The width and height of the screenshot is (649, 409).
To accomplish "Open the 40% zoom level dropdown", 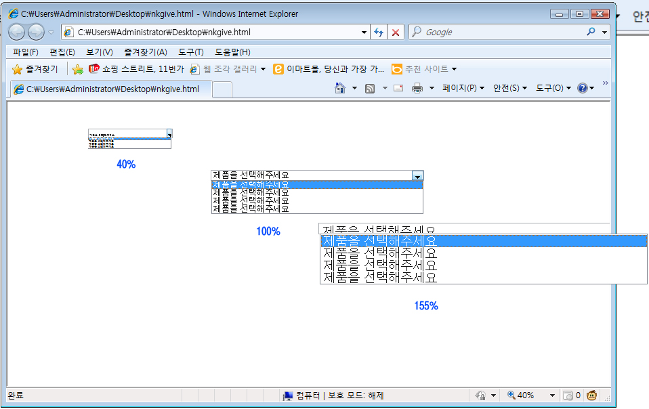I will [x=553, y=395].
